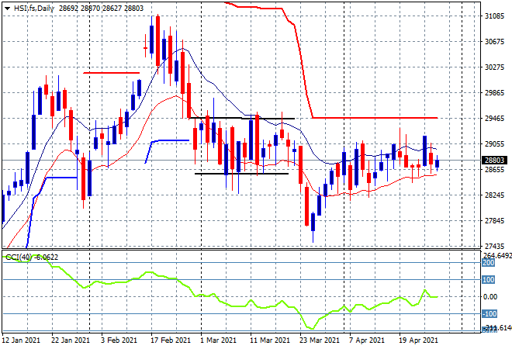Click the 23 Mar 2021 date label
512x349 pixels.
click(320, 340)
